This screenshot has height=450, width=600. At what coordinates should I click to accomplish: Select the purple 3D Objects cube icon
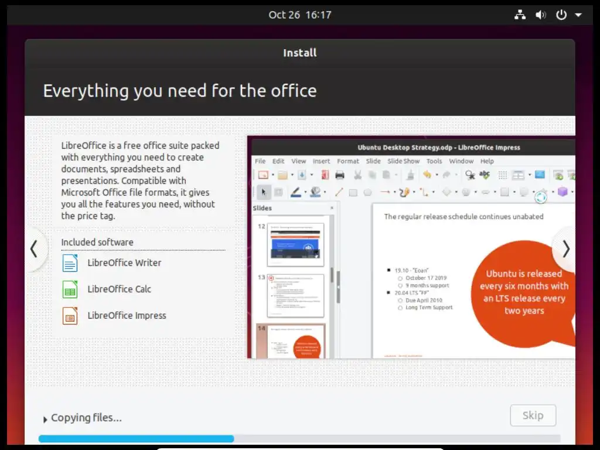pos(562,192)
